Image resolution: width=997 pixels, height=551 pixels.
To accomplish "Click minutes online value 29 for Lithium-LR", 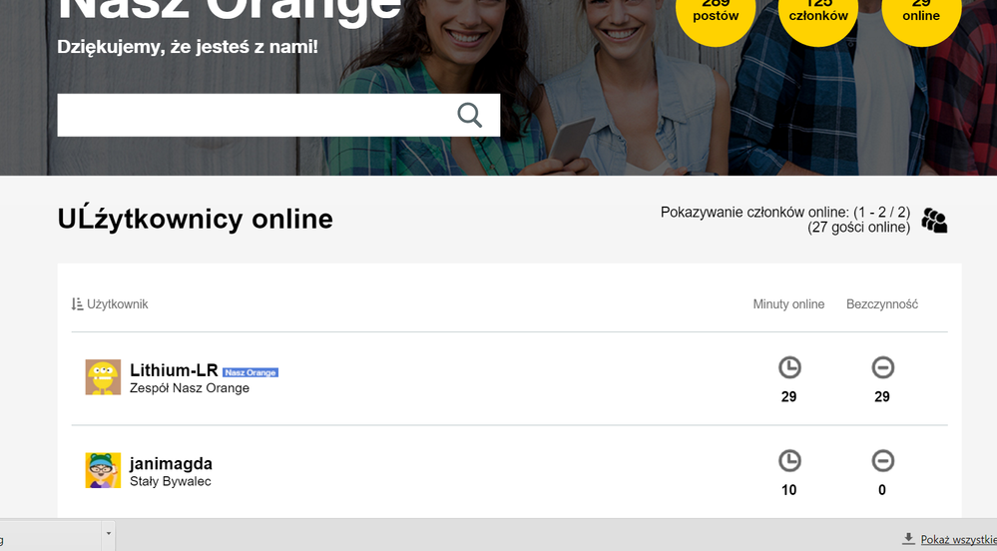I will 788,396.
